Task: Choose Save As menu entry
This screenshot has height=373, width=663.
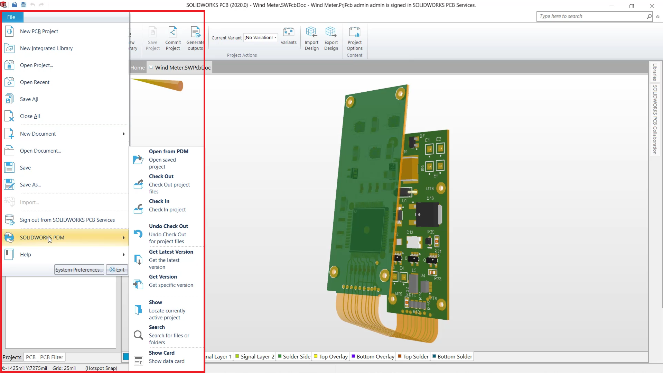Action: click(65, 185)
